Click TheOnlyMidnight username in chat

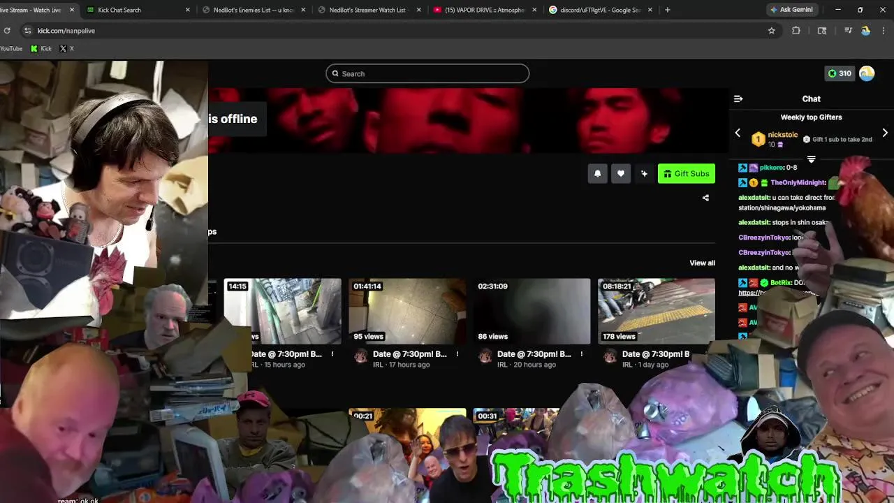point(798,182)
